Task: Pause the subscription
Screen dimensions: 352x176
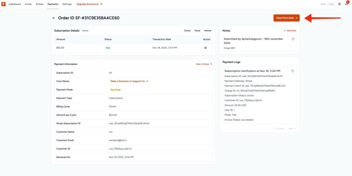Action: click(x=197, y=31)
